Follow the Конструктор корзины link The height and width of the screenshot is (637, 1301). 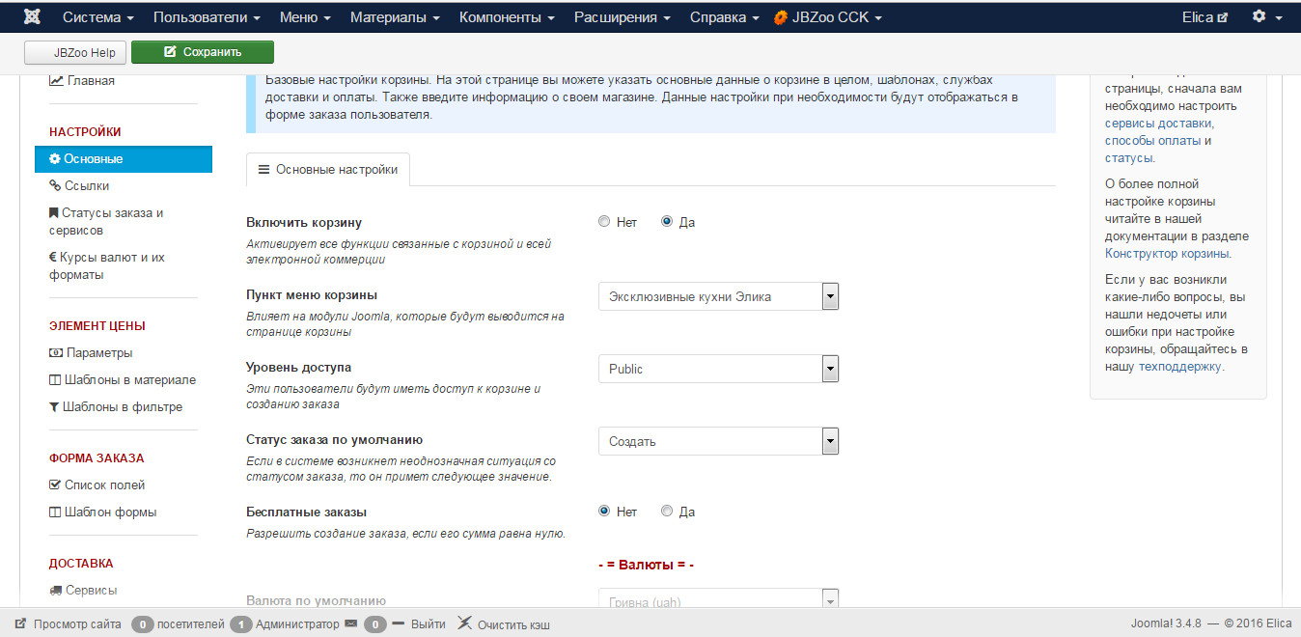pyautogui.click(x=1167, y=254)
